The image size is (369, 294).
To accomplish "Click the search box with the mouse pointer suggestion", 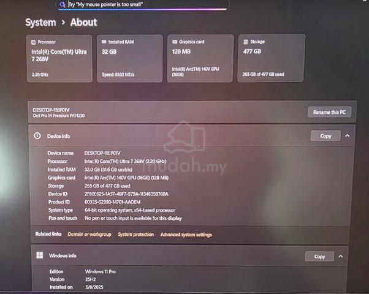I will coord(143,4).
